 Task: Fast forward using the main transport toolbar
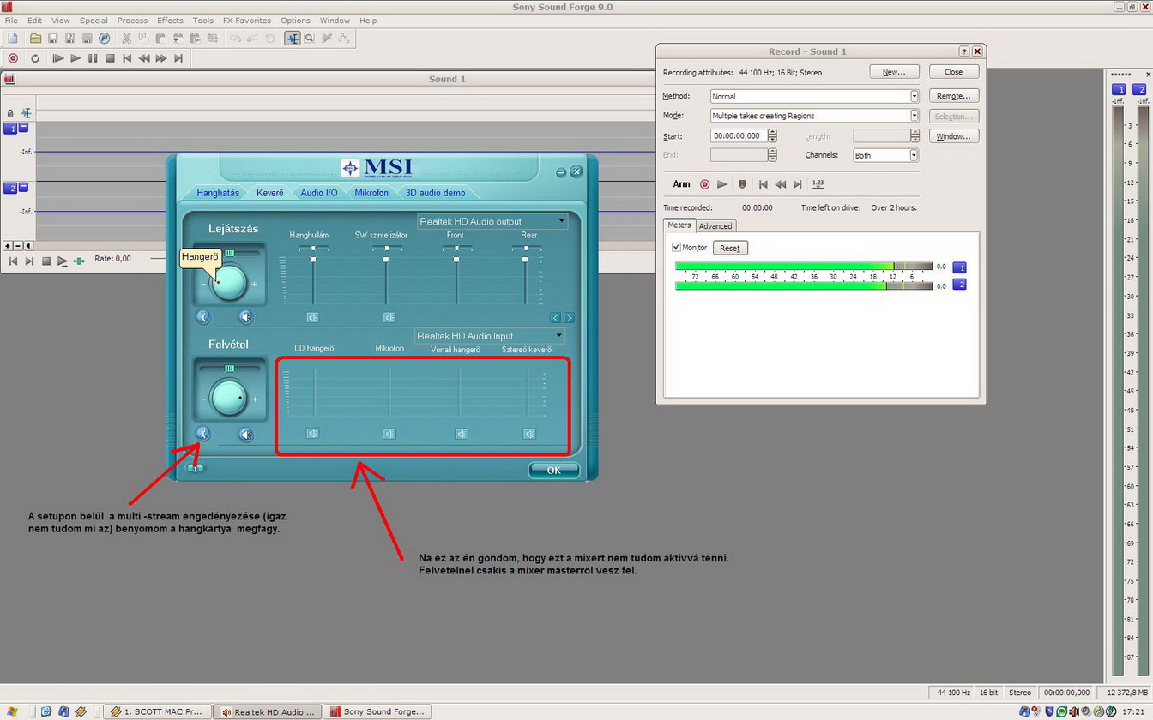pyautogui.click(x=161, y=58)
